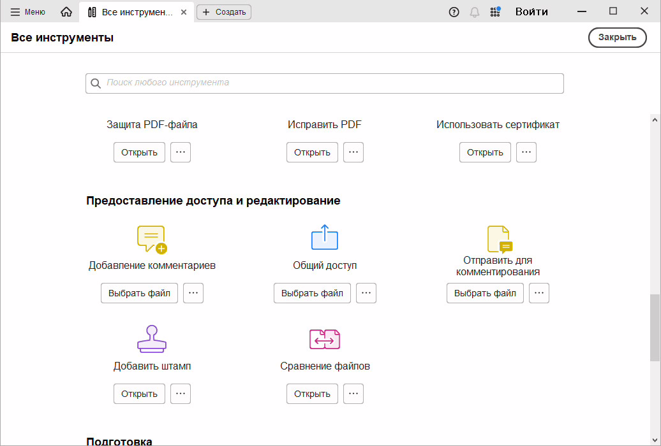
Task: Click the Add Comments speech bubble icon
Action: click(x=151, y=240)
